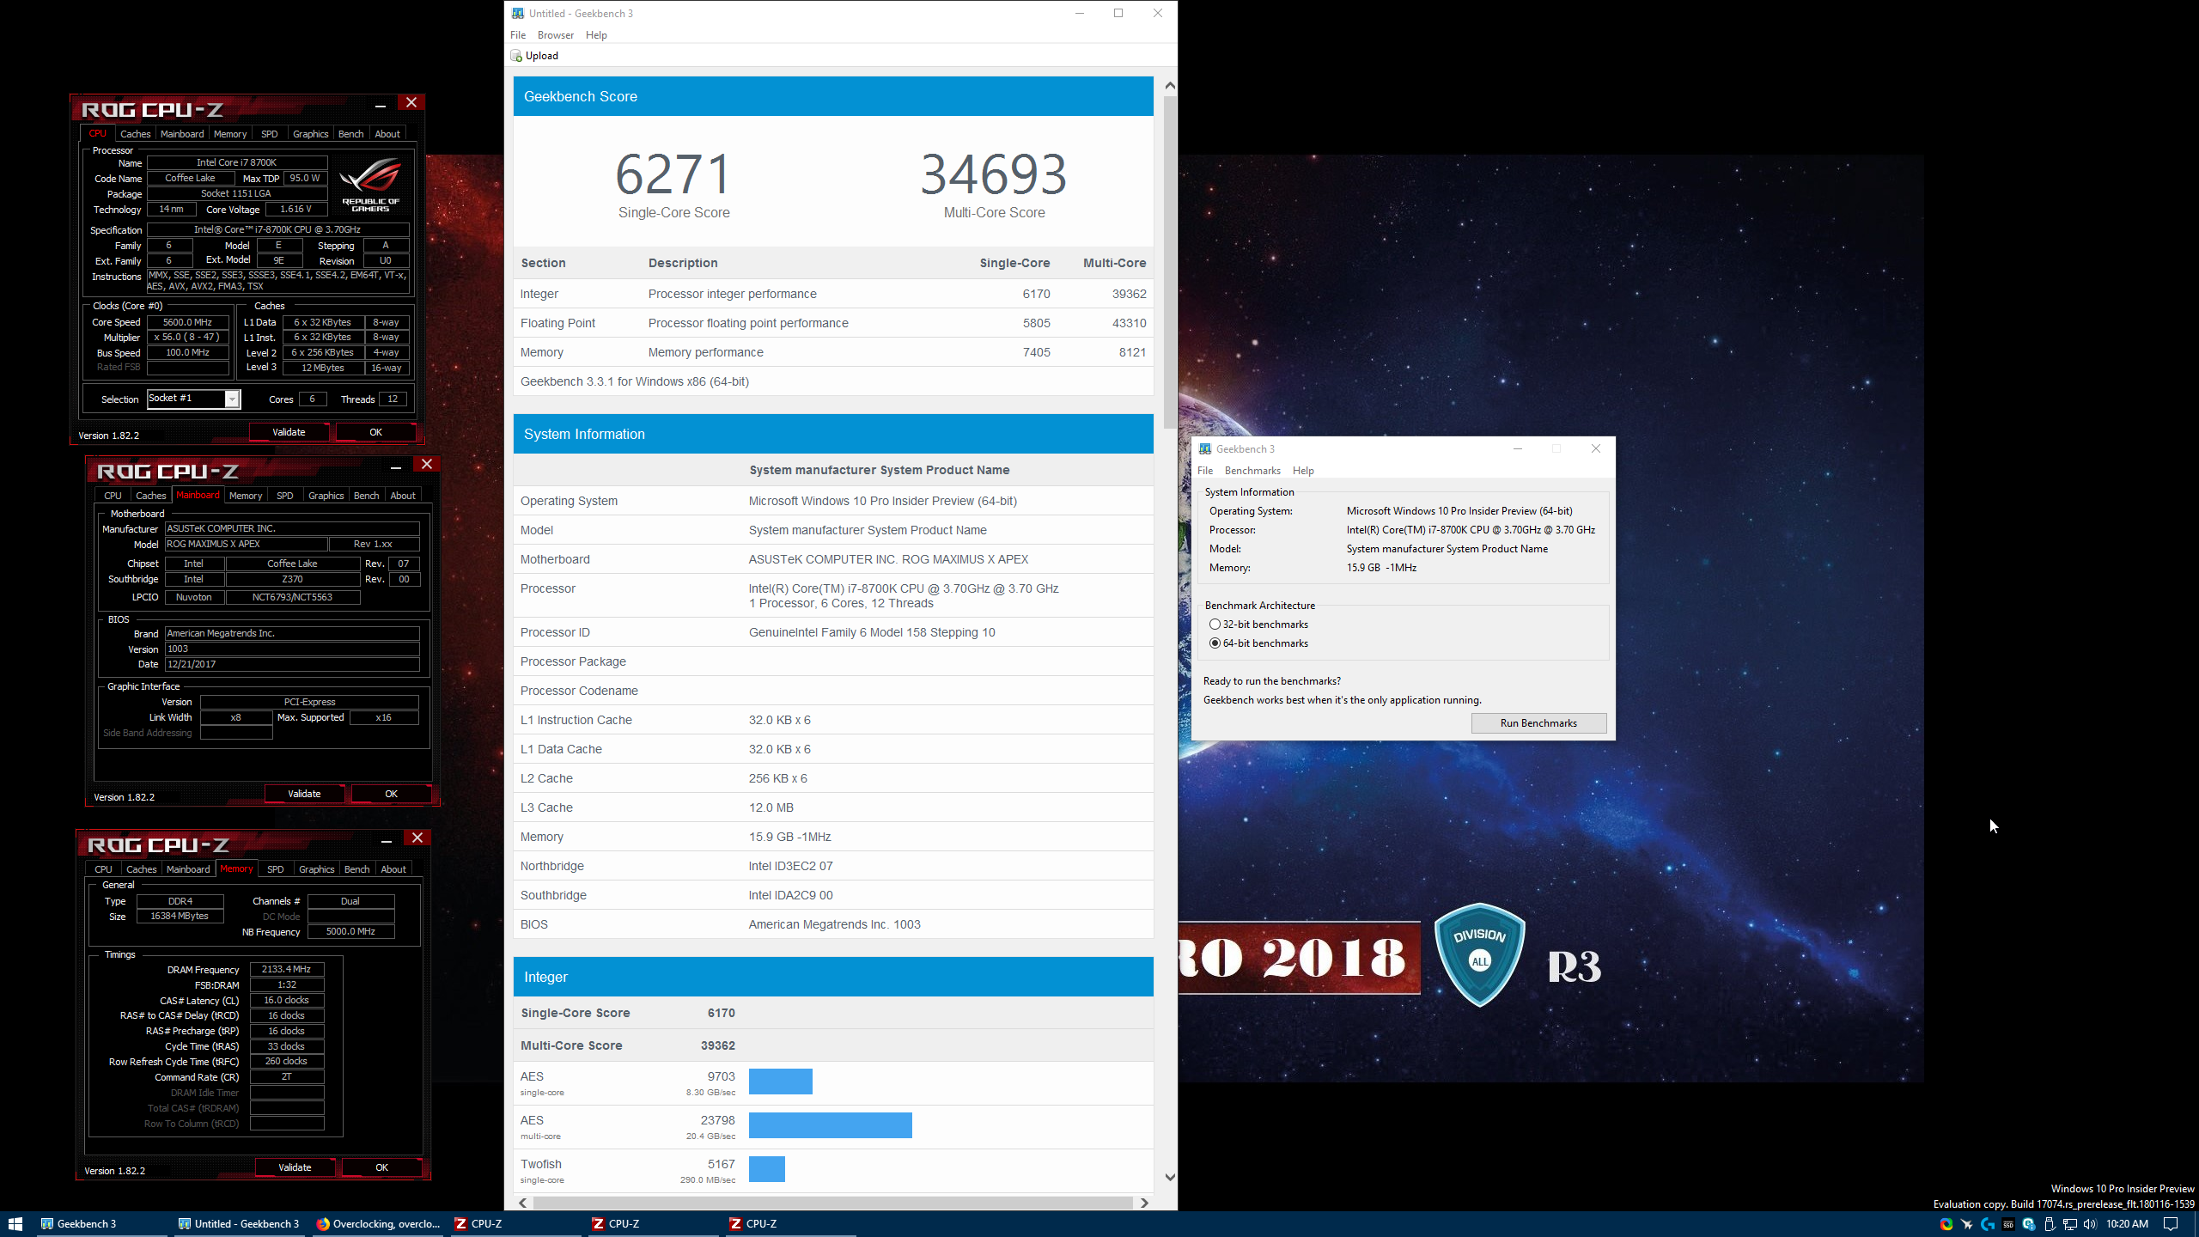2199x1237 pixels.
Task: Click the taskbar clock showing 10:20 AM
Action: (2127, 1224)
